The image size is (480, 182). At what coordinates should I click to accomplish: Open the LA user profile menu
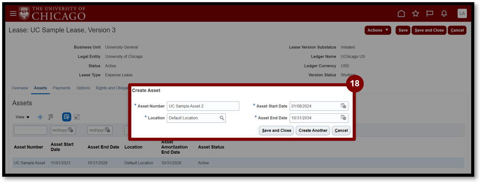[x=462, y=13]
